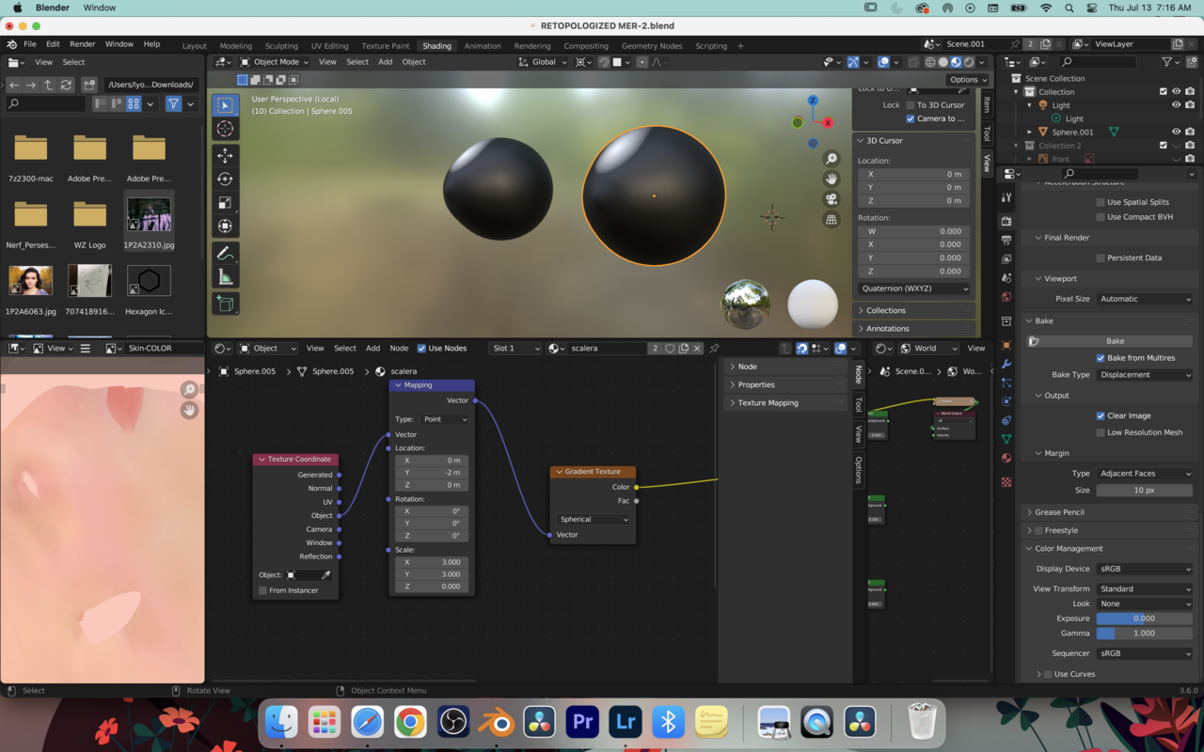
Task: Select the Annotate pencil tool
Action: (x=225, y=254)
